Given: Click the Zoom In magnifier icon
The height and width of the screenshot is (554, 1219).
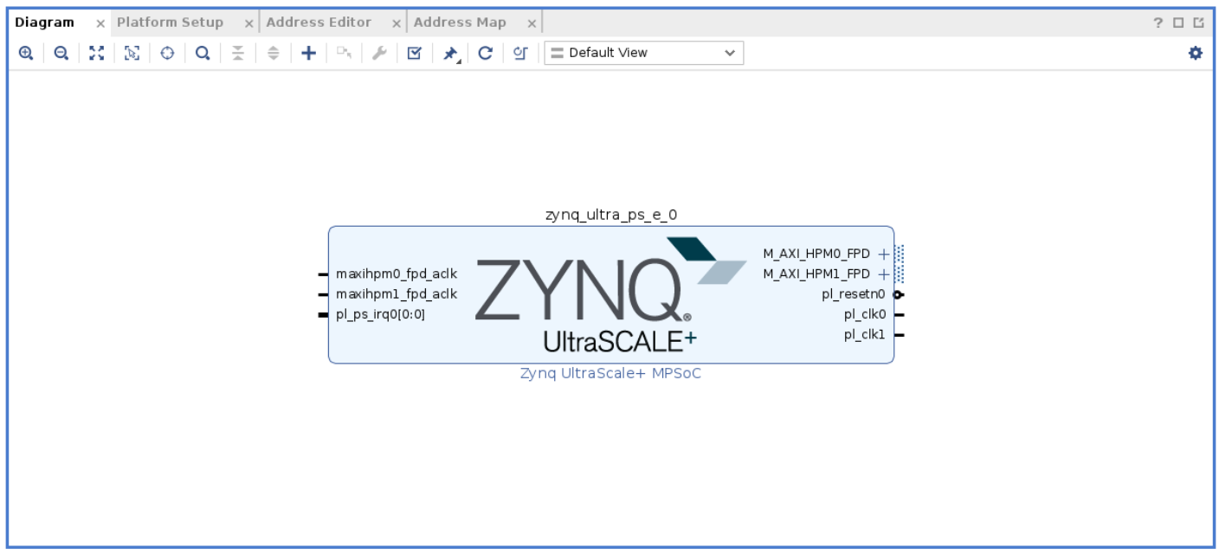Looking at the screenshot, I should (x=26, y=53).
